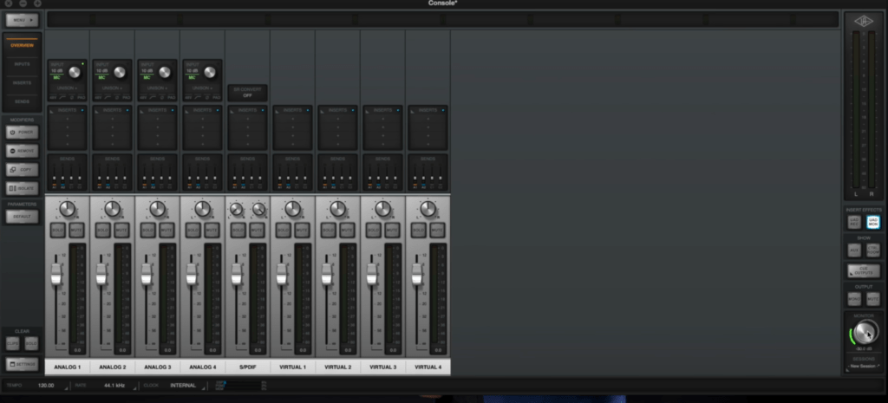Click the Universal Audio logo
Screen dimensions: 888x403
[x=864, y=22]
